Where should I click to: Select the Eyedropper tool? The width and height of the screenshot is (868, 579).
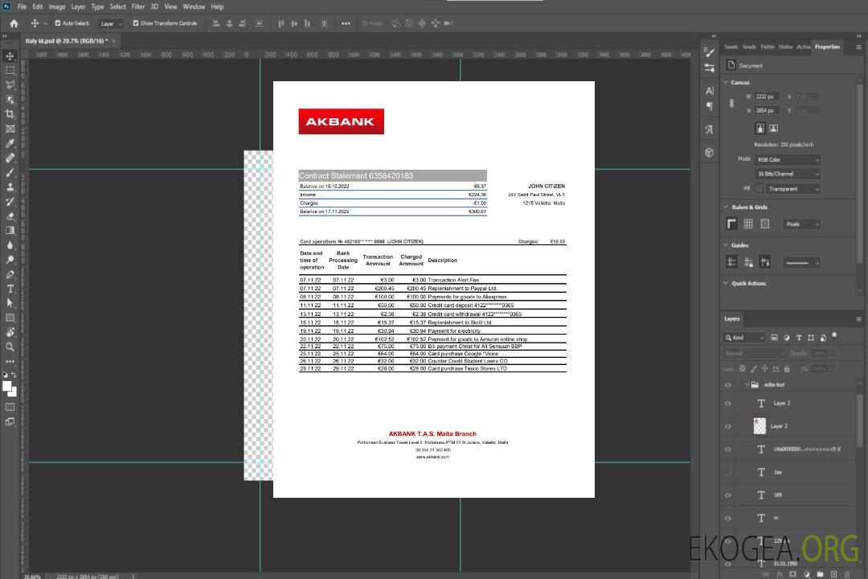point(10,143)
